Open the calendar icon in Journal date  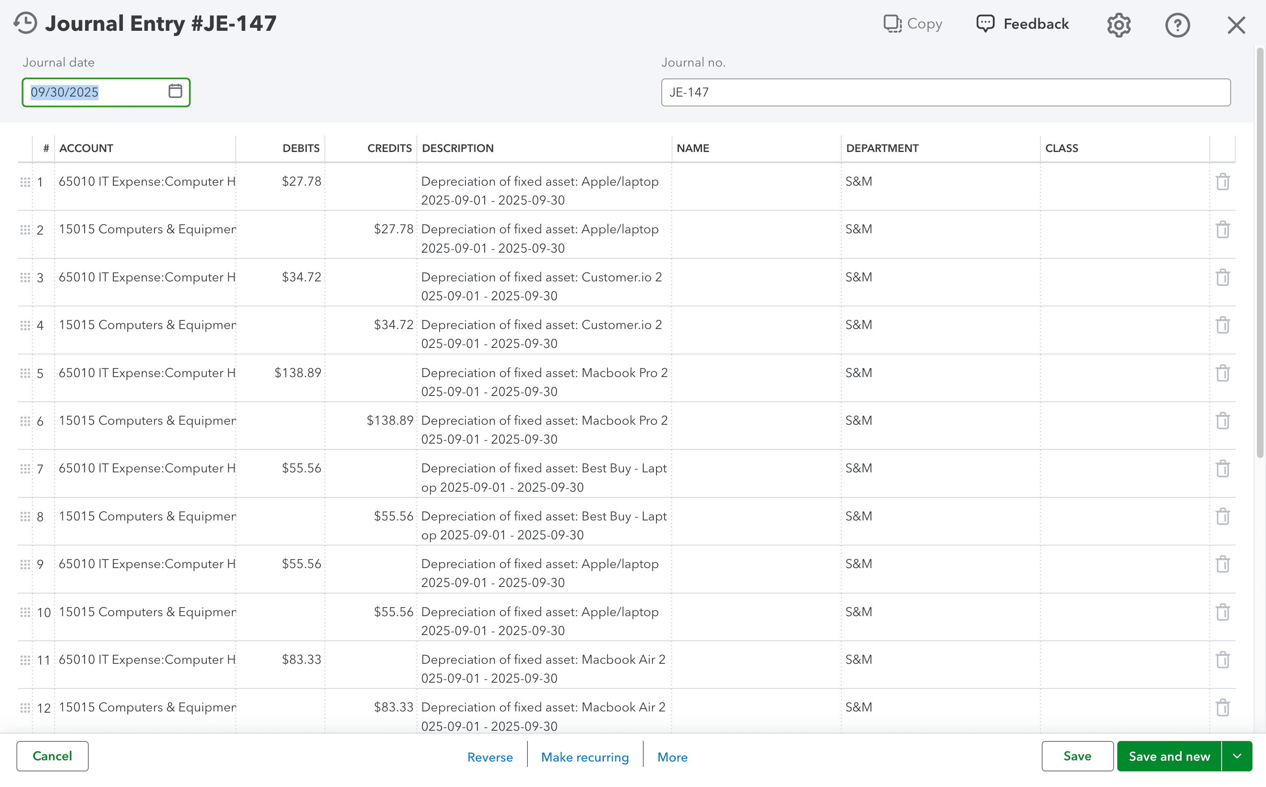175,92
